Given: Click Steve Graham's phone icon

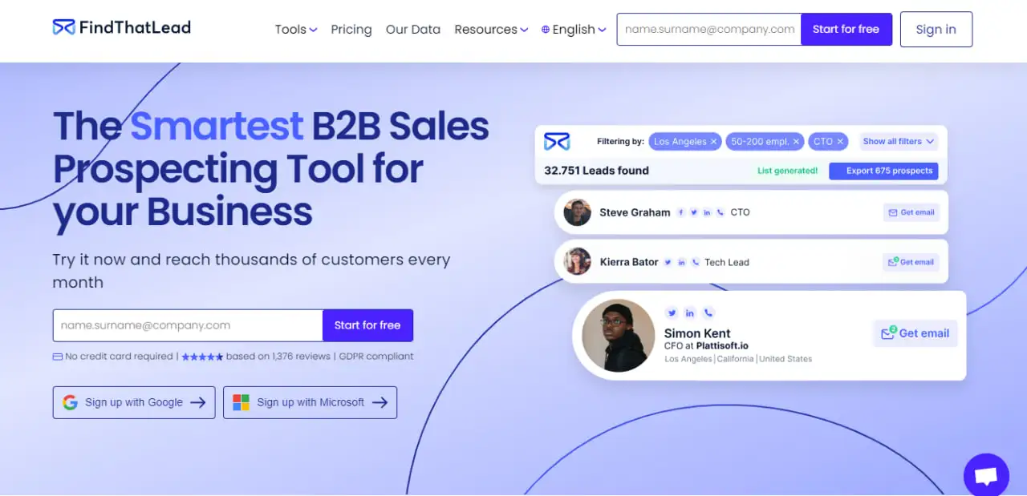Looking at the screenshot, I should [720, 212].
